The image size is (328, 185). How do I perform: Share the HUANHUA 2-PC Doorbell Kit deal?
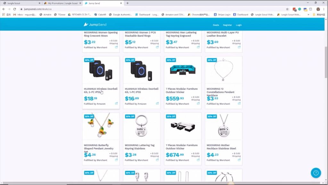116,103
